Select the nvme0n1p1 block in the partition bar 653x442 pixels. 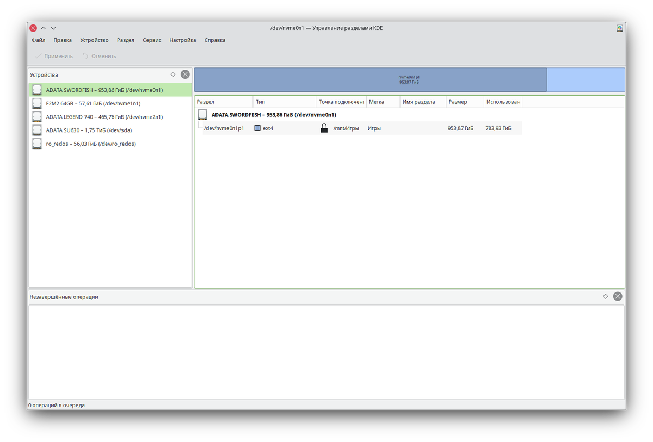coord(371,80)
